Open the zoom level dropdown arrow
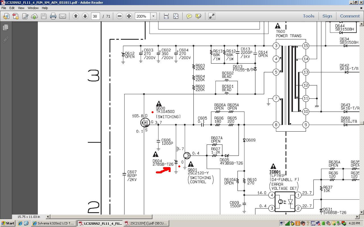The width and height of the screenshot is (364, 227). (x=153, y=16)
